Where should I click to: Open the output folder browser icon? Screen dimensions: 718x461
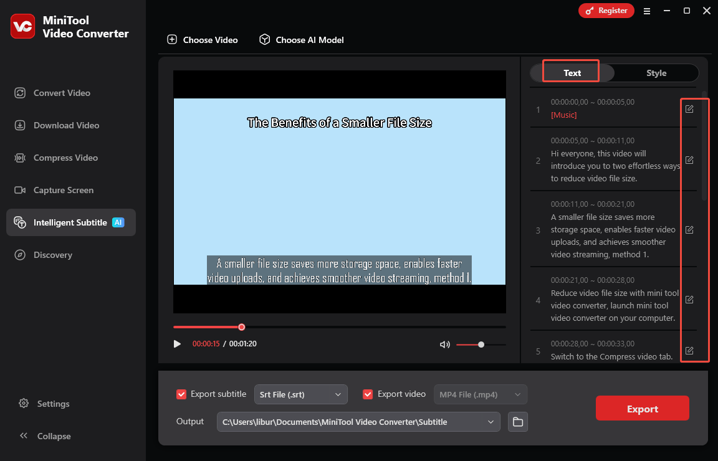[517, 422]
